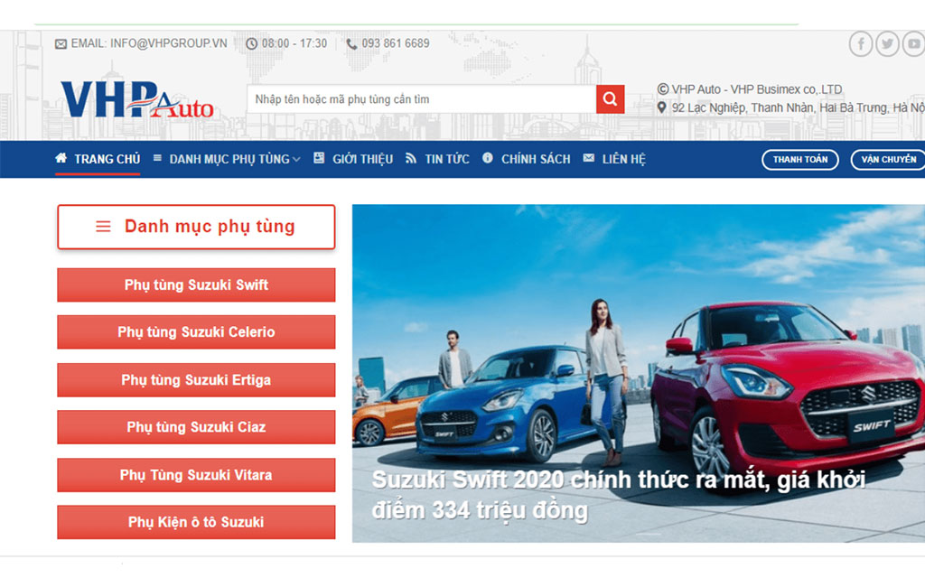This screenshot has width=925, height=587.
Task: Open the Giới Thiệu menu item
Action: [362, 159]
